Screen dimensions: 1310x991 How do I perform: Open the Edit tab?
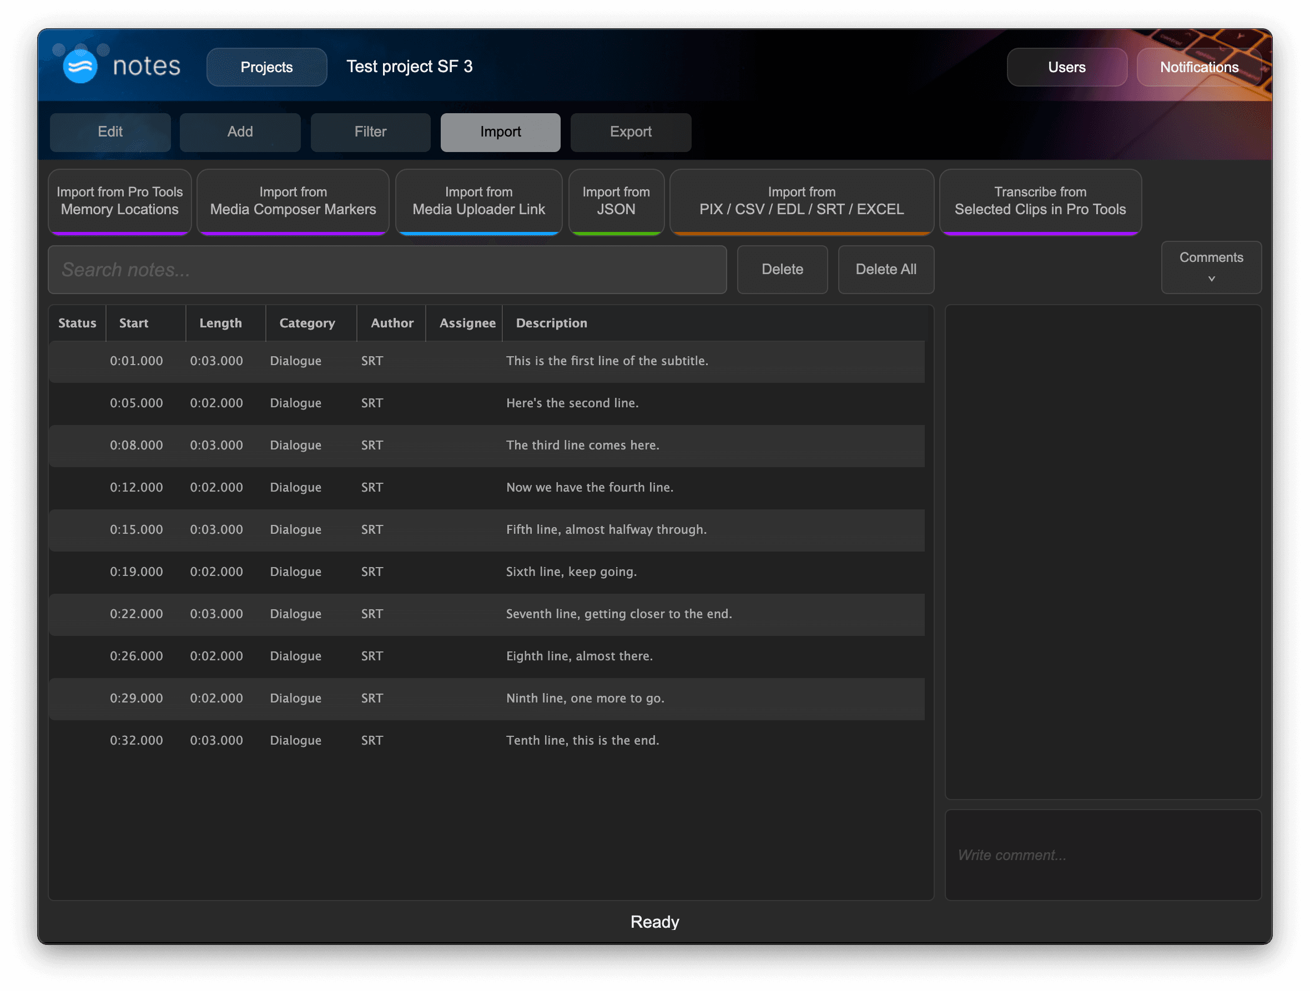[110, 132]
